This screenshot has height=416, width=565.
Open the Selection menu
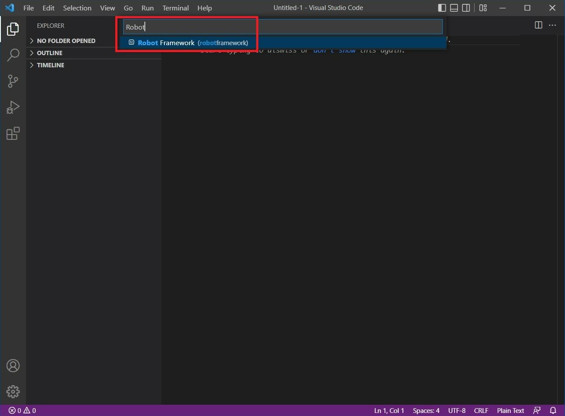tap(77, 8)
